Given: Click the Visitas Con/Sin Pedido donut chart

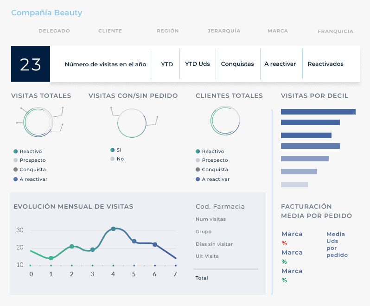Looking at the screenshot, I should point(132,123).
